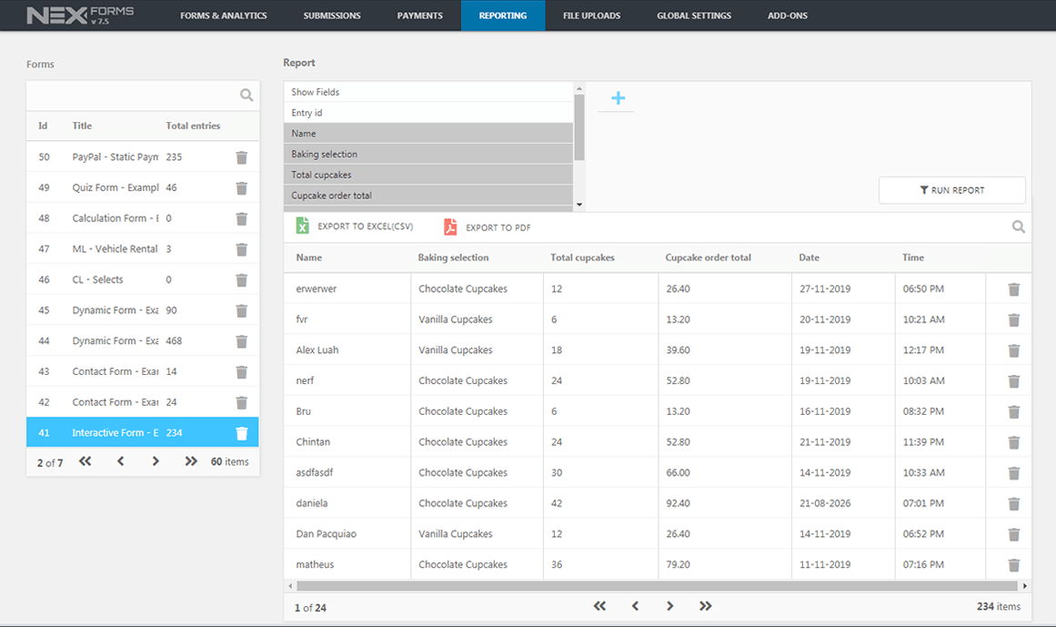The width and height of the screenshot is (1056, 627).
Task: Delete the matheus entry
Action: click(1013, 565)
